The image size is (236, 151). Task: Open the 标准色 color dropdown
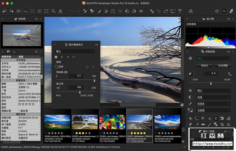(x=213, y=104)
